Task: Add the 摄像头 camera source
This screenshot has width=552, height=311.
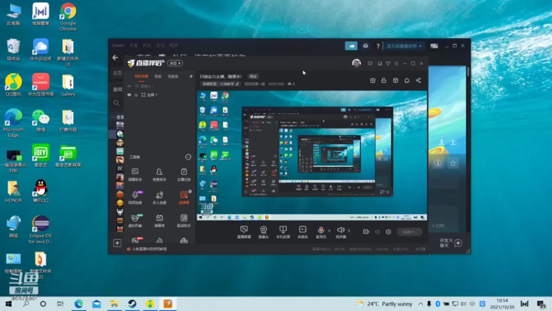Action: [x=264, y=232]
